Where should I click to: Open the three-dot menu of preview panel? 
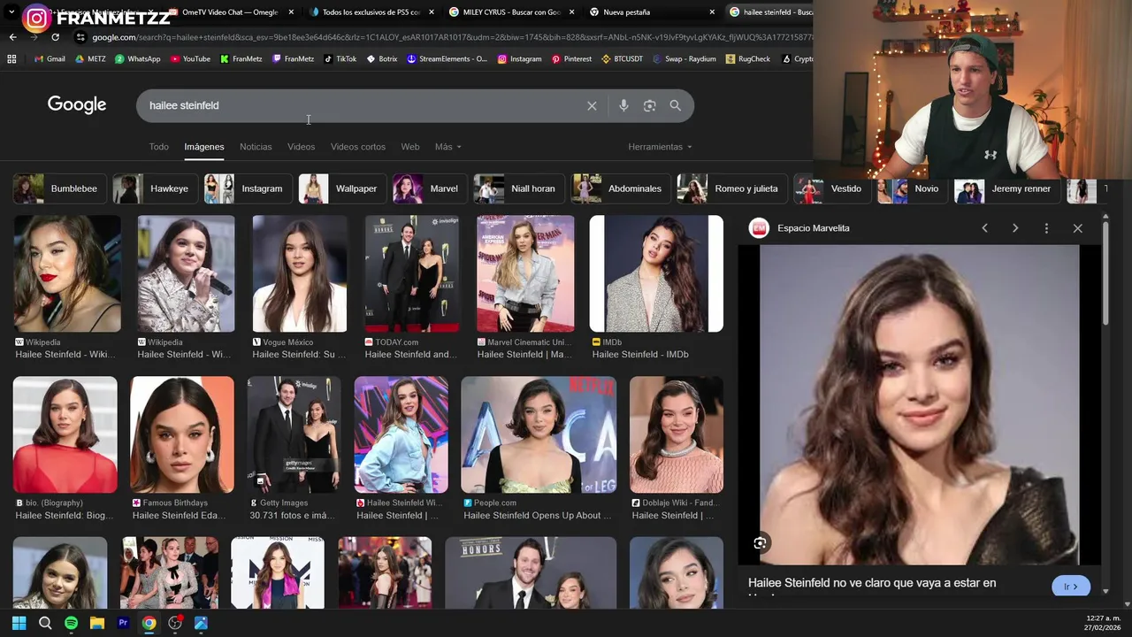(x=1046, y=228)
